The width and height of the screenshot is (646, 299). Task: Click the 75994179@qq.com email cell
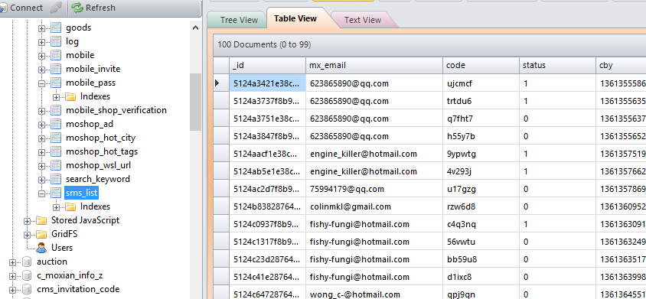pyautogui.click(x=374, y=189)
